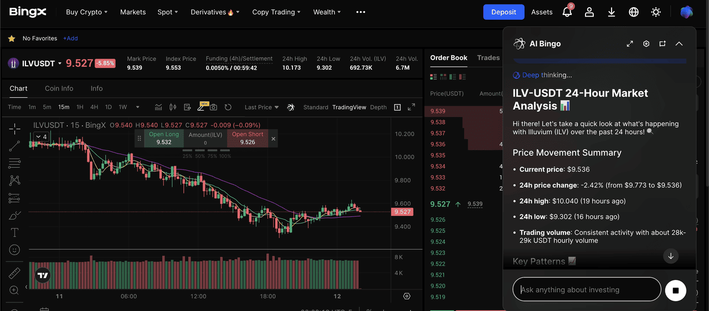Click the Ask anything about investing field
The height and width of the screenshot is (311, 709).
pyautogui.click(x=587, y=289)
